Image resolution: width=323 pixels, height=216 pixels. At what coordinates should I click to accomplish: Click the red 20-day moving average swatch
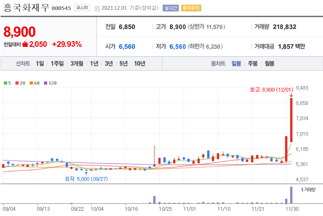click(x=17, y=83)
